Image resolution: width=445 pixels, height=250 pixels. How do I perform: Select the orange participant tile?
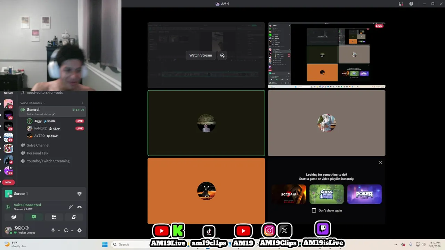point(206,191)
